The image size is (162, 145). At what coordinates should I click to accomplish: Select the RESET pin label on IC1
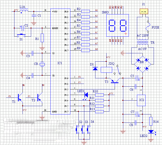55,28
